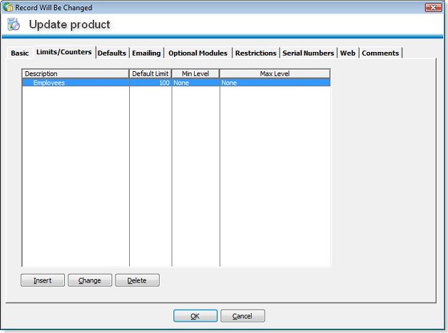Switch to the Restrictions tab
448x333 pixels.
coord(255,53)
